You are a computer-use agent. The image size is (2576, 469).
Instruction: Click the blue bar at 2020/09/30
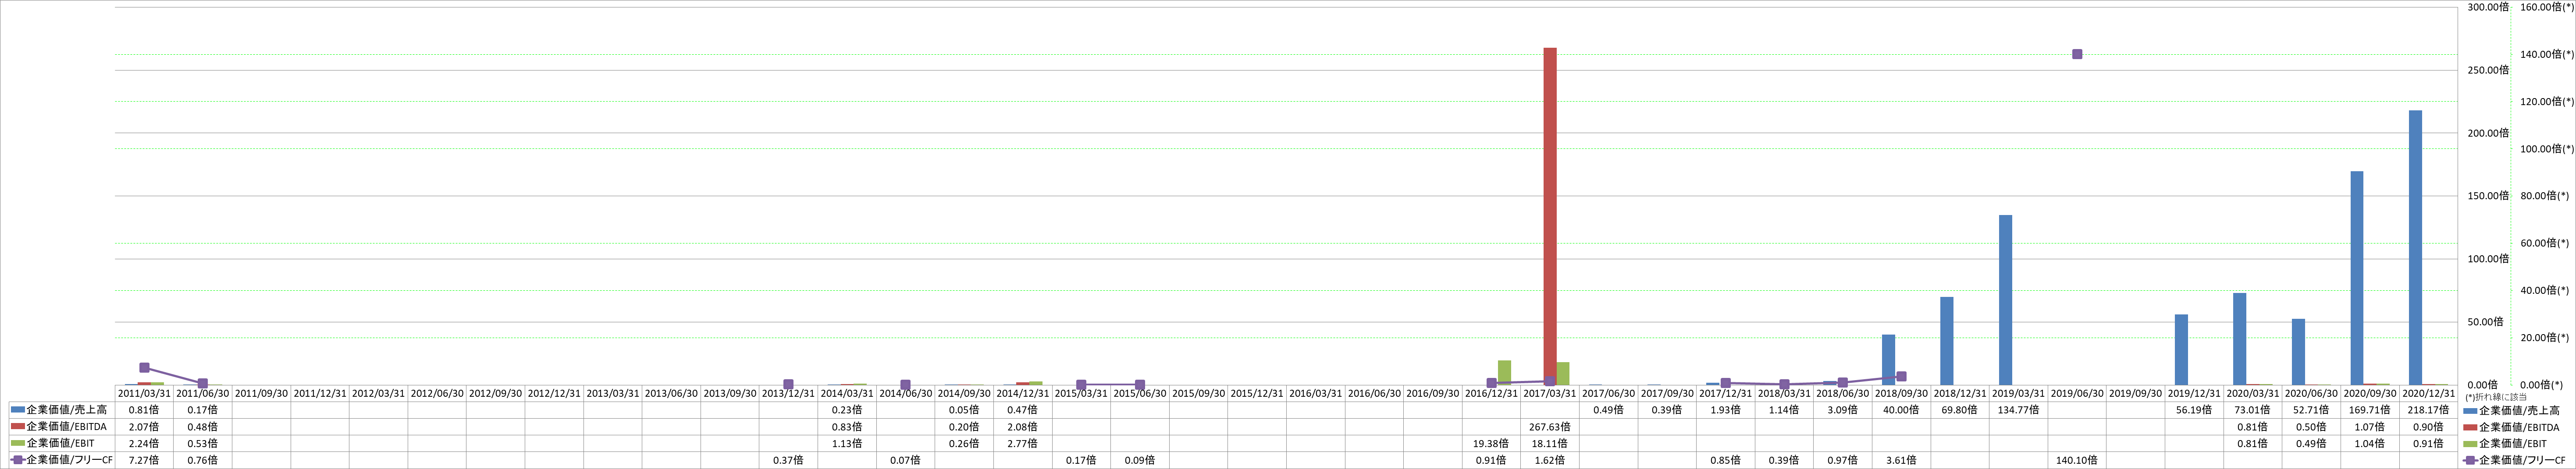[x=2357, y=279]
